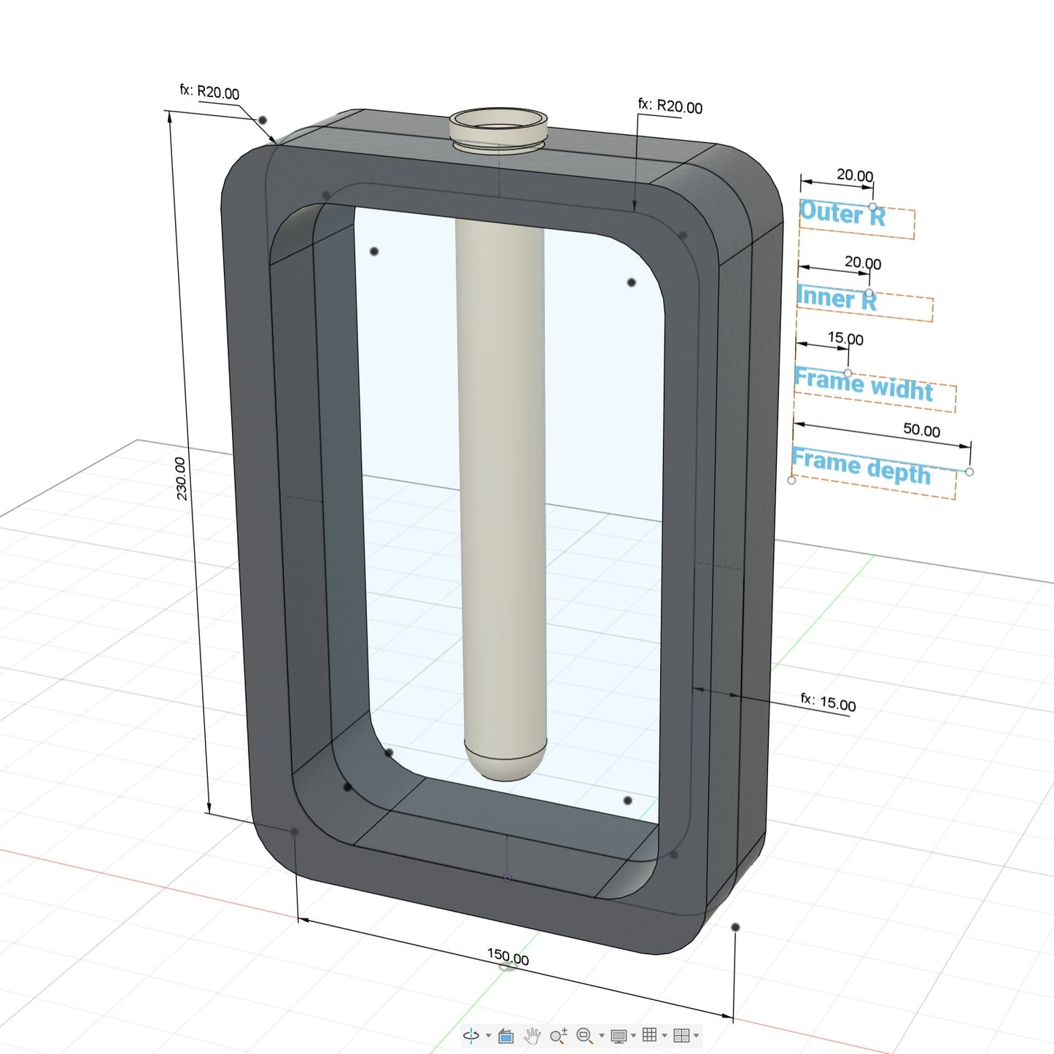Image resolution: width=1054 pixels, height=1054 pixels.
Task: Click the Zoom Window (fit) icon
Action: coord(584,1036)
